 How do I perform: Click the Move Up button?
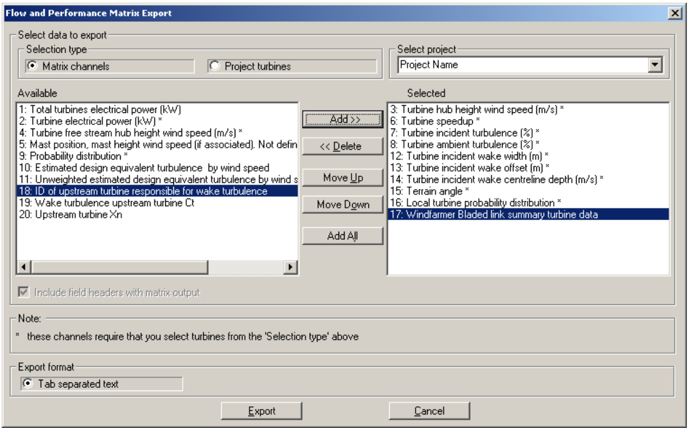click(342, 178)
